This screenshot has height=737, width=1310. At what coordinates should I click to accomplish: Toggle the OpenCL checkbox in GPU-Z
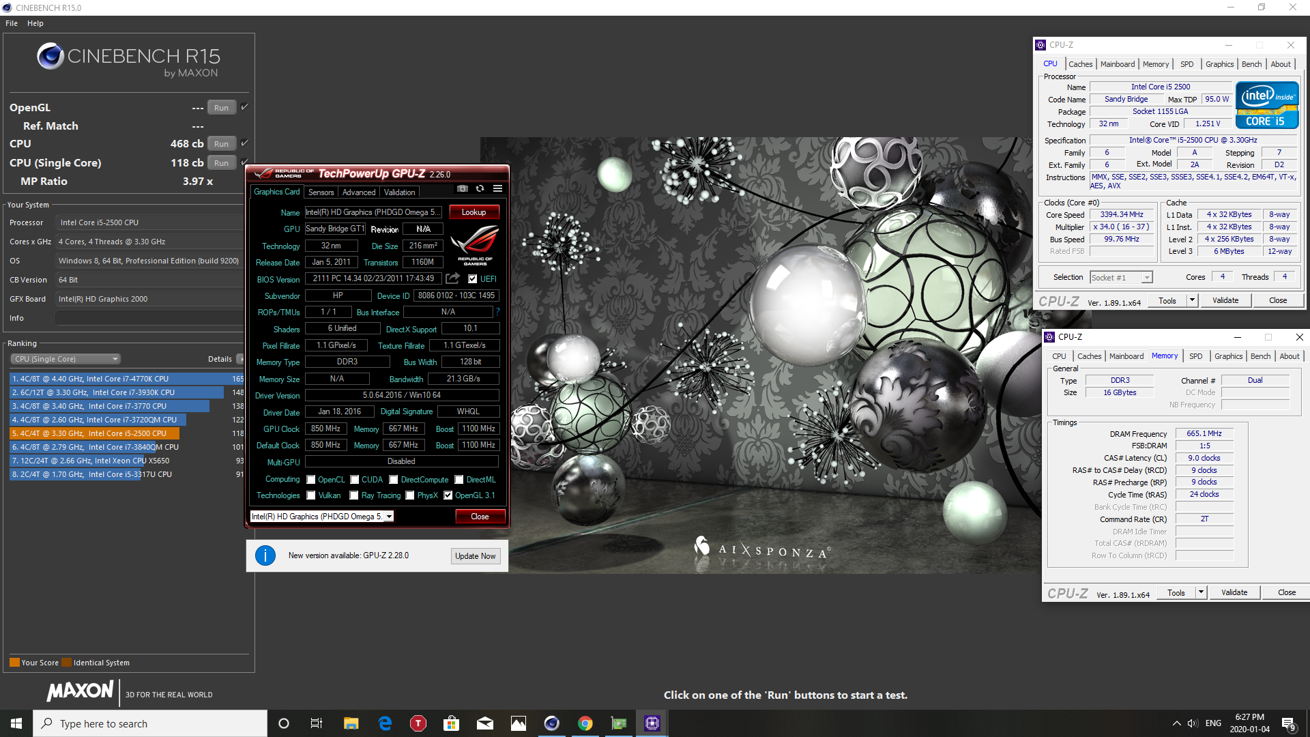(x=311, y=480)
